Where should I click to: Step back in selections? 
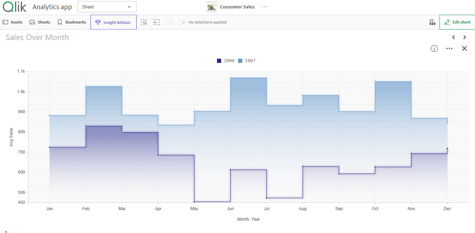point(157,22)
